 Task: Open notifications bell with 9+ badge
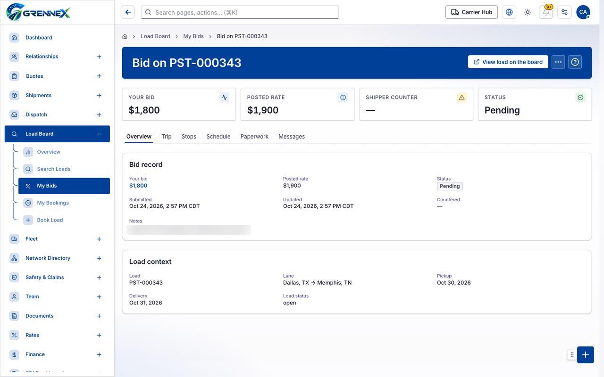coord(546,12)
